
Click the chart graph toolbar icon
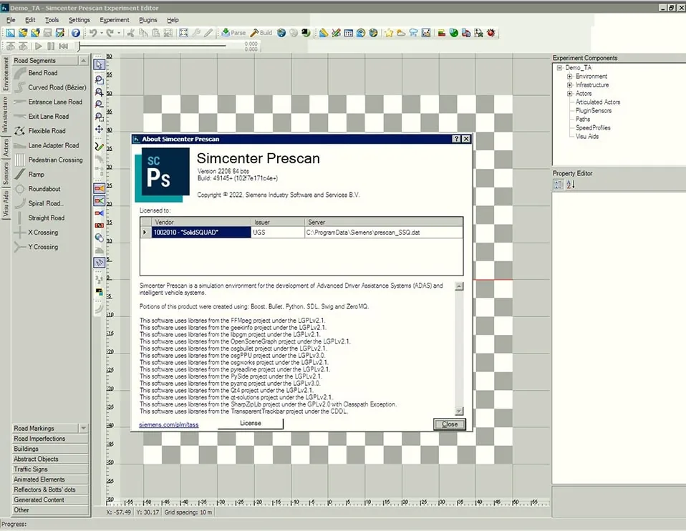coord(426,33)
